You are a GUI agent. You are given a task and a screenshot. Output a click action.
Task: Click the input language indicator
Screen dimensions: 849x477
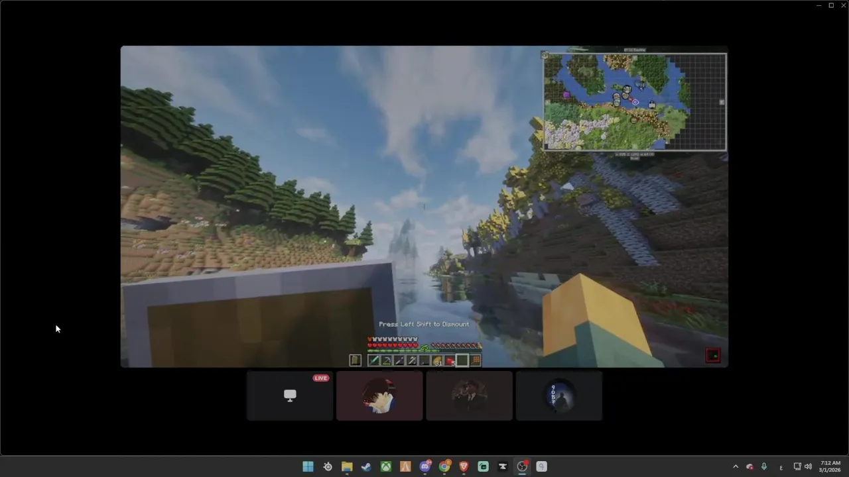pyautogui.click(x=781, y=467)
